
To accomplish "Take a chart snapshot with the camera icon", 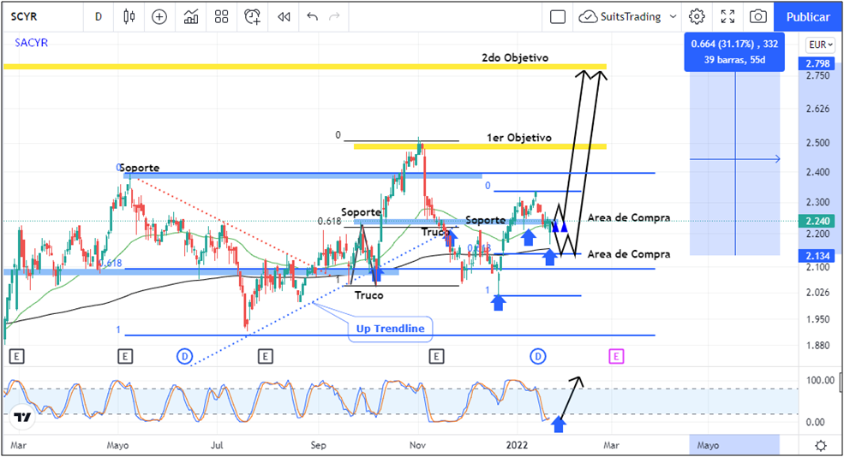I will point(757,16).
